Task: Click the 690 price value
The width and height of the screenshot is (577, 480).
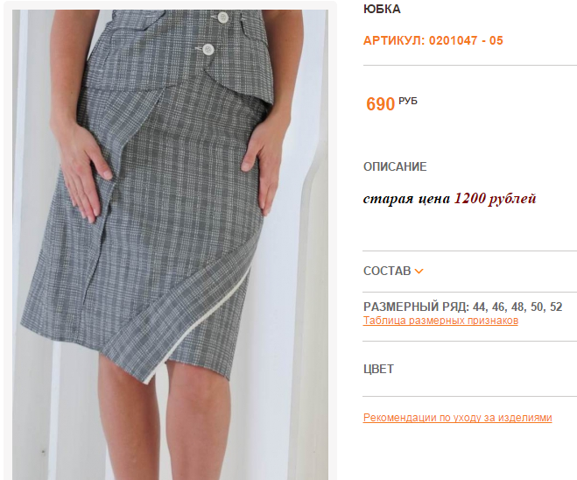Action: 380,104
